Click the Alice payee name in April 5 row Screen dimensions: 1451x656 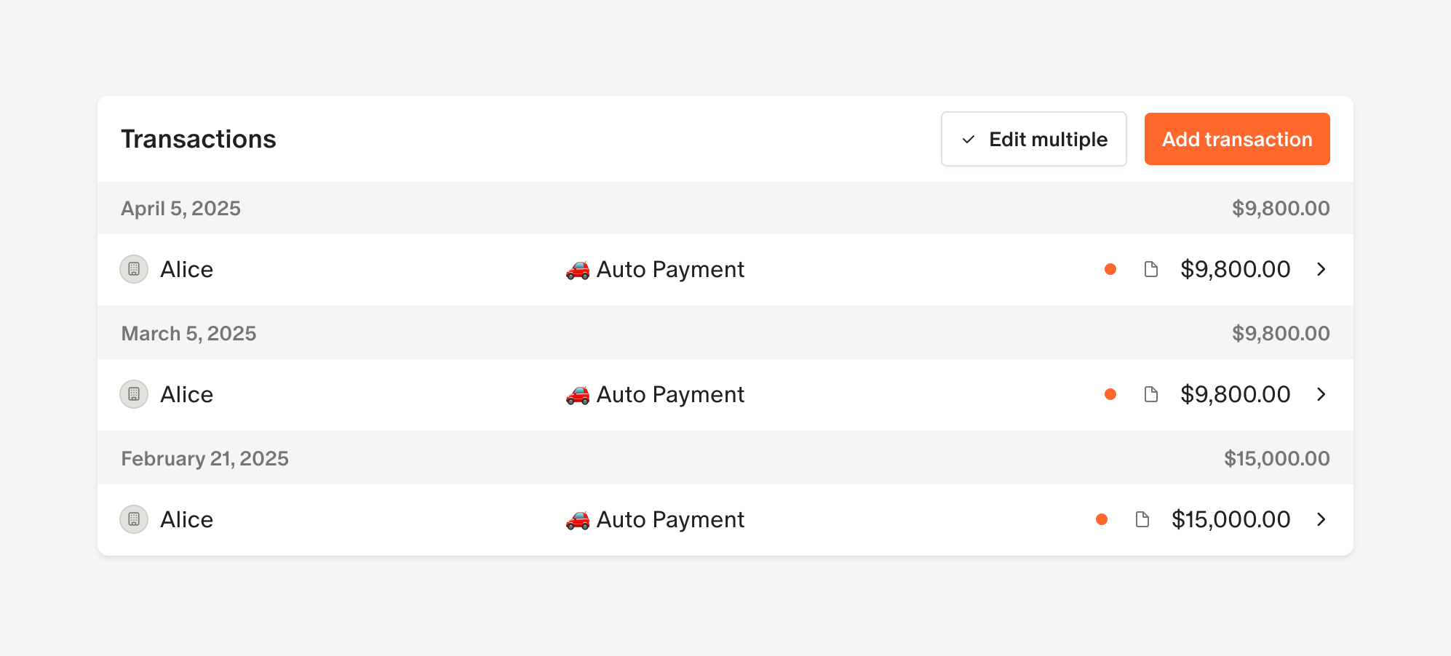pyautogui.click(x=187, y=269)
